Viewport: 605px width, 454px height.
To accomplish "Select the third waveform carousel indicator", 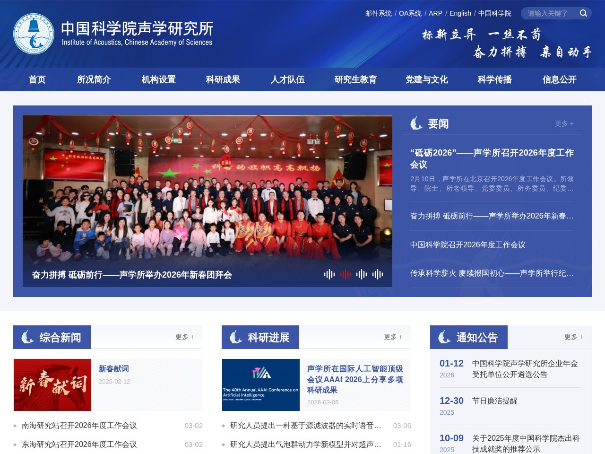I will [362, 274].
